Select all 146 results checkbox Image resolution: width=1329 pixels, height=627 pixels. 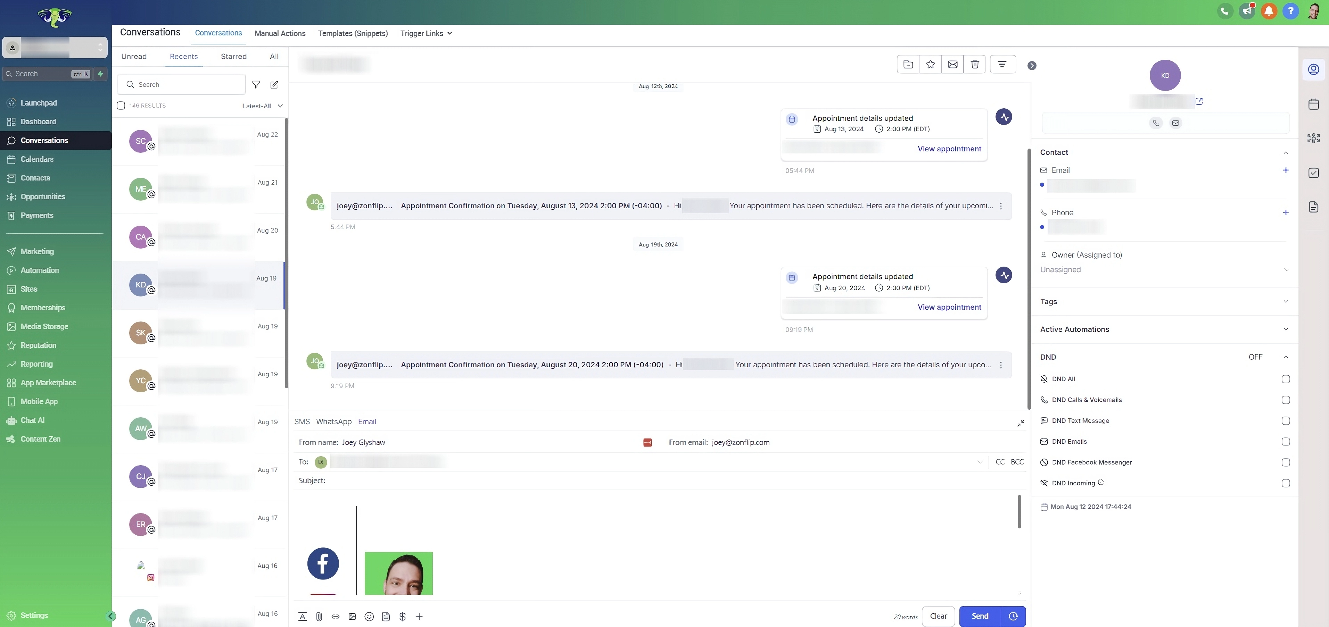click(x=121, y=106)
